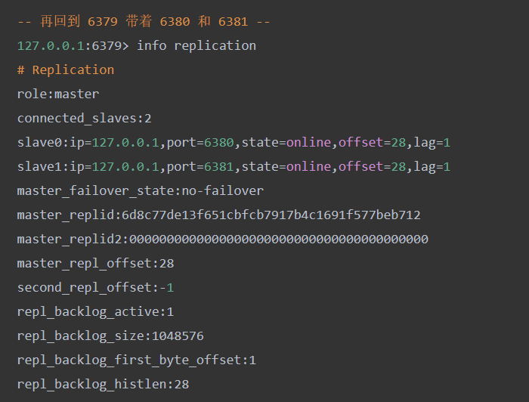Click the 'info replication' command text
The height and width of the screenshot is (402, 529).
pos(196,46)
